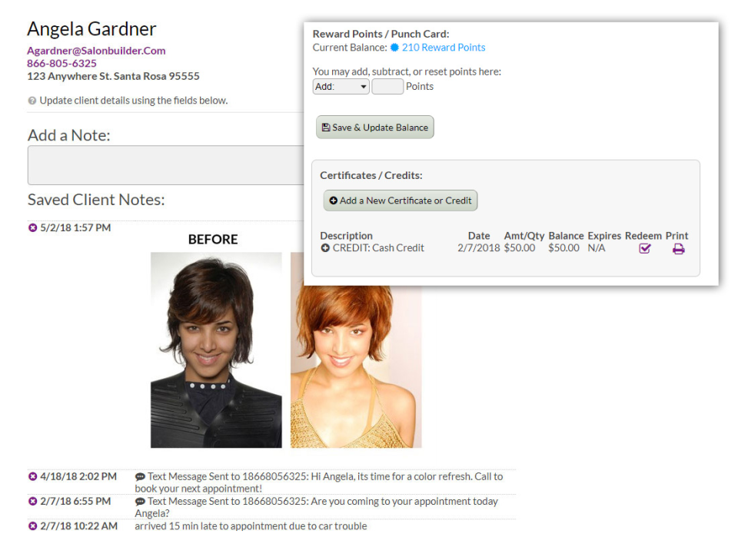Viewport: 738px width, 547px height.
Task: Click the floppy disk save icon on balance button
Action: pyautogui.click(x=324, y=127)
